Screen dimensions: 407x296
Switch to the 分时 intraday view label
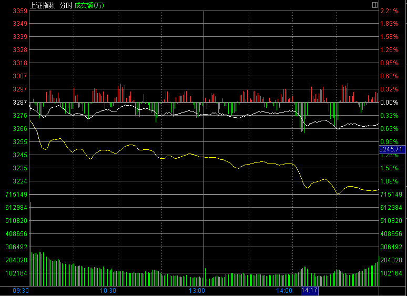pos(66,5)
